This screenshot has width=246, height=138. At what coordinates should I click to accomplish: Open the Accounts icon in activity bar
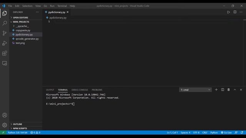pyautogui.click(x=5, y=115)
